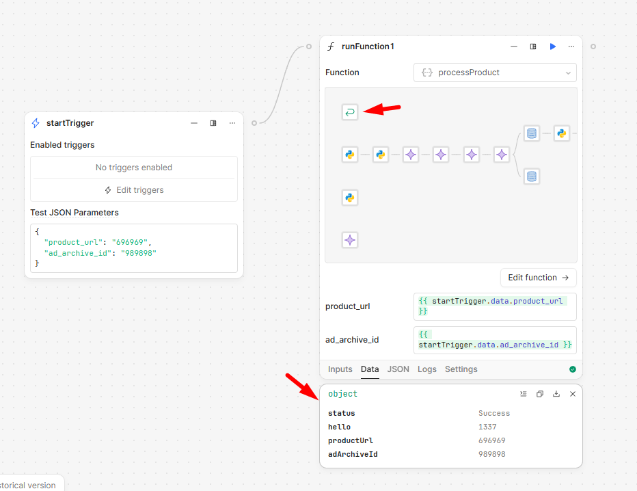Viewport: 637px width, 491px height.
Task: Select the lower database block in the branch
Action: (532, 176)
